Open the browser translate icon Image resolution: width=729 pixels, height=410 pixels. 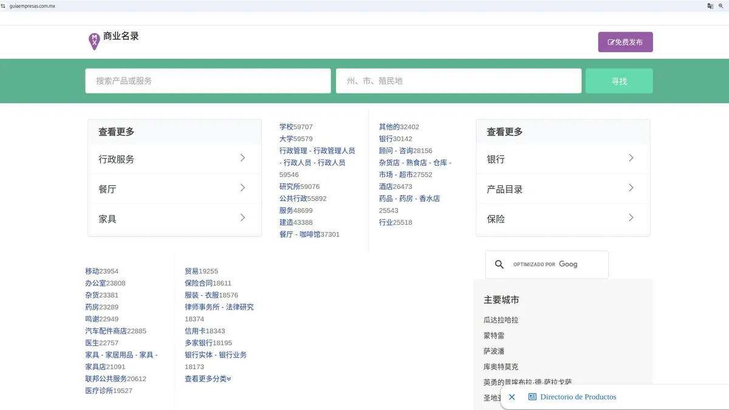pos(710,5)
